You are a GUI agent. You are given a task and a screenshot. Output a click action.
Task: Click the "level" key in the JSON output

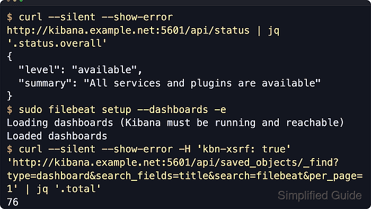coord(39,69)
